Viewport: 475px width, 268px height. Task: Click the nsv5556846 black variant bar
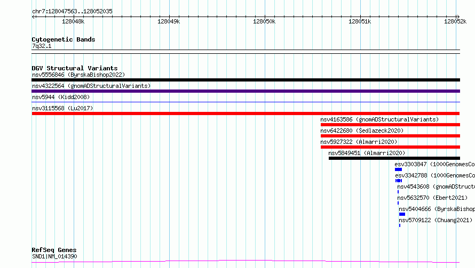tap(246, 80)
